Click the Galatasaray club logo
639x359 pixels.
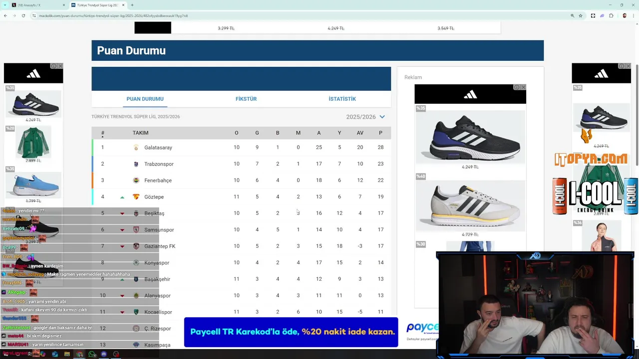(x=136, y=148)
